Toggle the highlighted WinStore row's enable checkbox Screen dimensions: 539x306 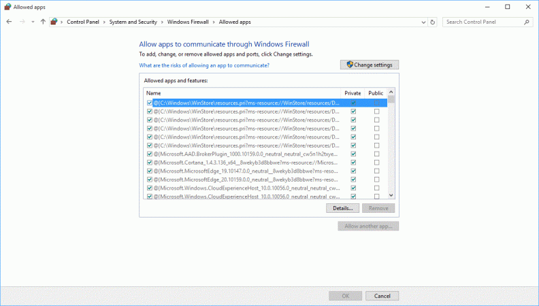pyautogui.click(x=150, y=103)
